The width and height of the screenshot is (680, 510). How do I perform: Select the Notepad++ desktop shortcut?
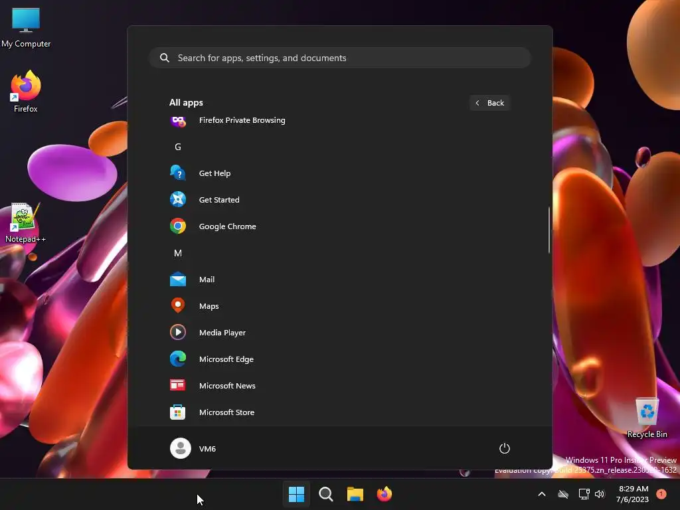pos(25,223)
